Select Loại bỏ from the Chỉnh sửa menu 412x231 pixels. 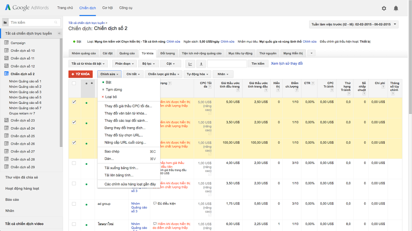(x=111, y=97)
